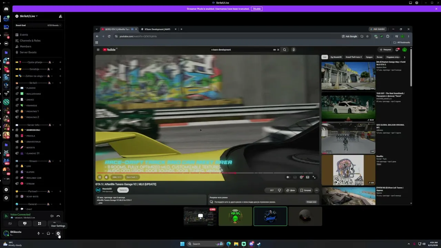Click the share your screen button
The image size is (441, 248).
(x=25, y=224)
